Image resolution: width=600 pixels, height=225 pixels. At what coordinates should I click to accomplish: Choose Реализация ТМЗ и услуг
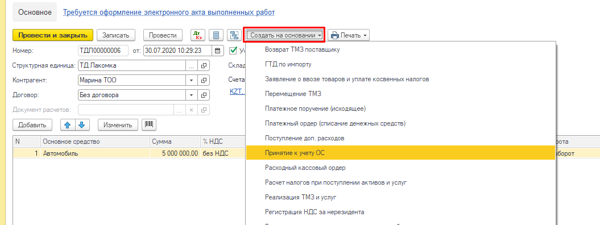tap(400, 197)
